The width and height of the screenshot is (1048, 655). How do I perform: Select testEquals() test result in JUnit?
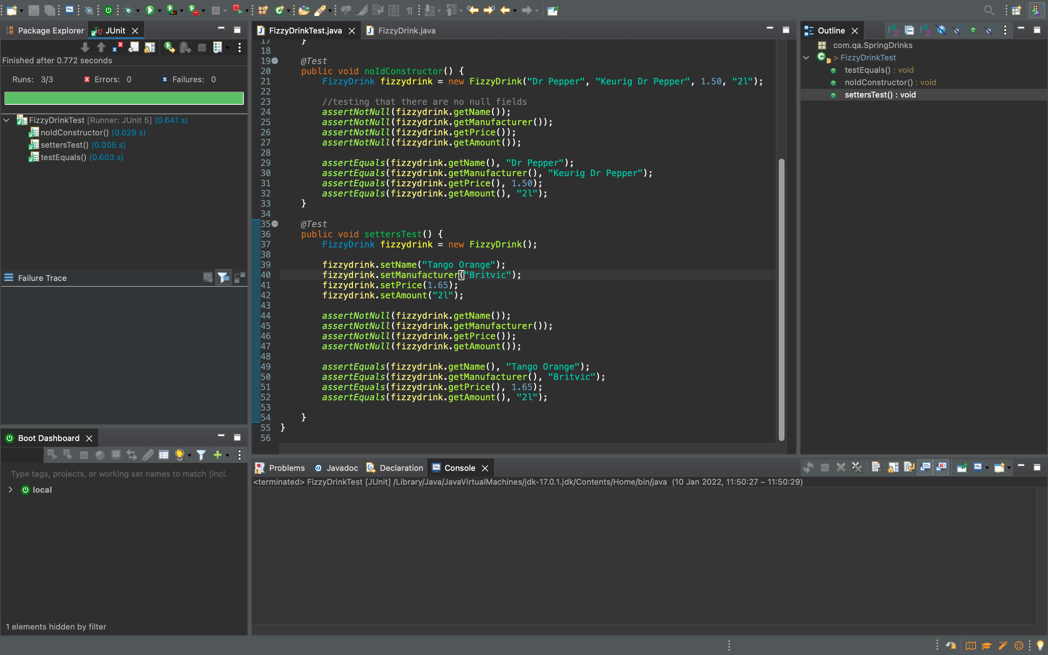[x=63, y=157]
